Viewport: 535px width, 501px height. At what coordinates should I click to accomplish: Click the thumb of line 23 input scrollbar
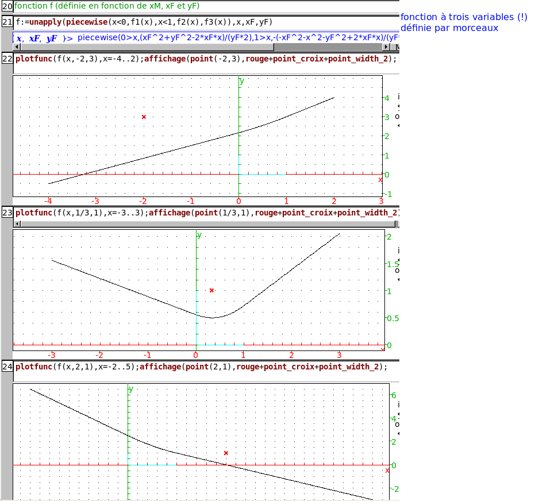coord(207,223)
